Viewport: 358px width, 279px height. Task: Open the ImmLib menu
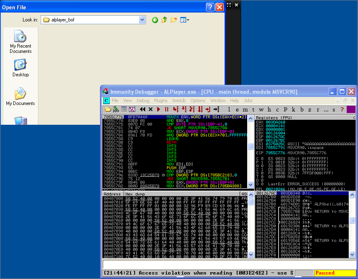click(x=179, y=101)
